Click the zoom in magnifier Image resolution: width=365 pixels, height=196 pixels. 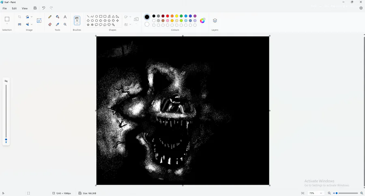coord(361,193)
